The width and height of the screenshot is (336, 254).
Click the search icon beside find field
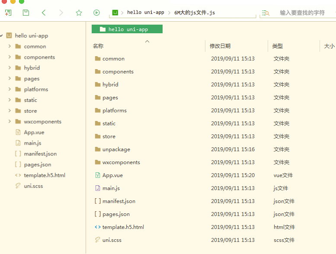(x=266, y=13)
